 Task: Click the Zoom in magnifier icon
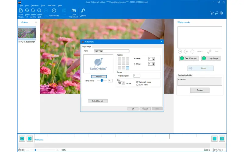(x=27, y=11)
